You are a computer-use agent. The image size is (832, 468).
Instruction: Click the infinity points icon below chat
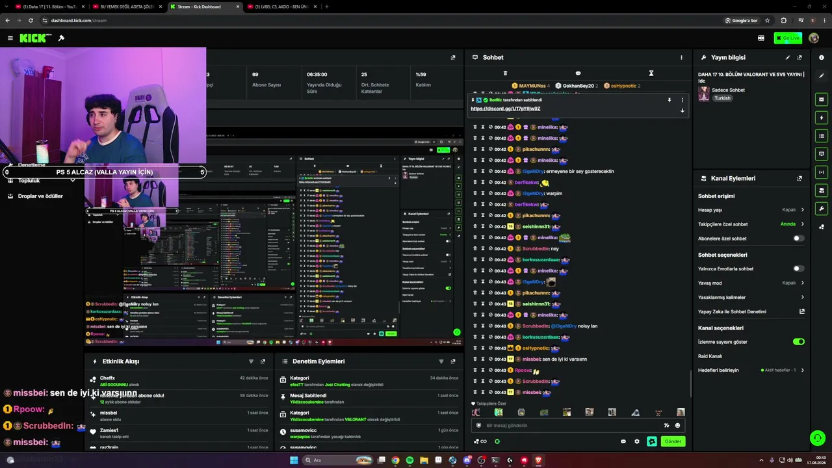point(480,441)
